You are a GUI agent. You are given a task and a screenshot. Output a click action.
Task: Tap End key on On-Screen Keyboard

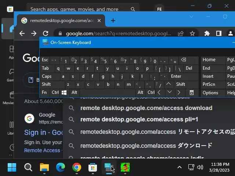click(x=213, y=68)
